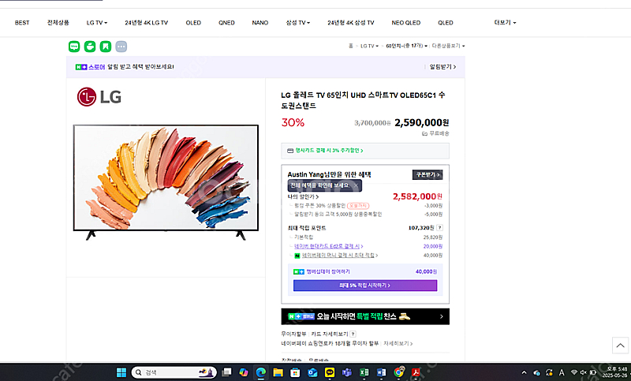The width and height of the screenshot is (631, 381).
Task: Open 오늘 시작하면 특별 적립 찬스 banner
Action: [365, 316]
